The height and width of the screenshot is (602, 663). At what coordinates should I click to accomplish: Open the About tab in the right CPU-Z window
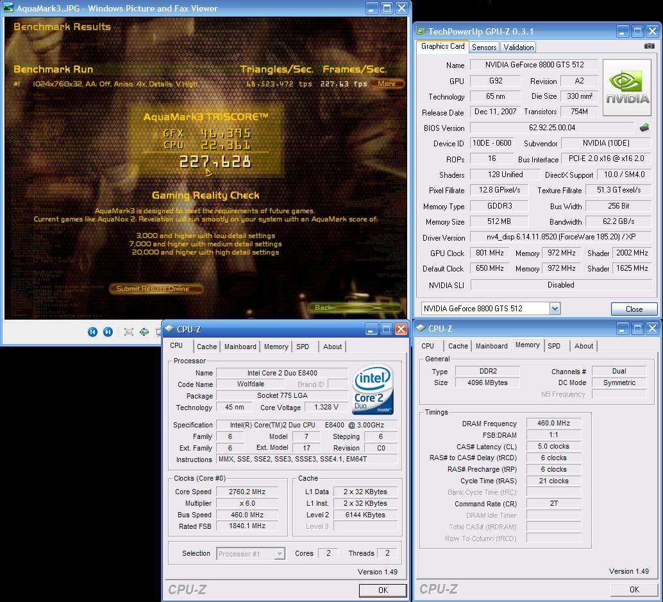click(583, 346)
